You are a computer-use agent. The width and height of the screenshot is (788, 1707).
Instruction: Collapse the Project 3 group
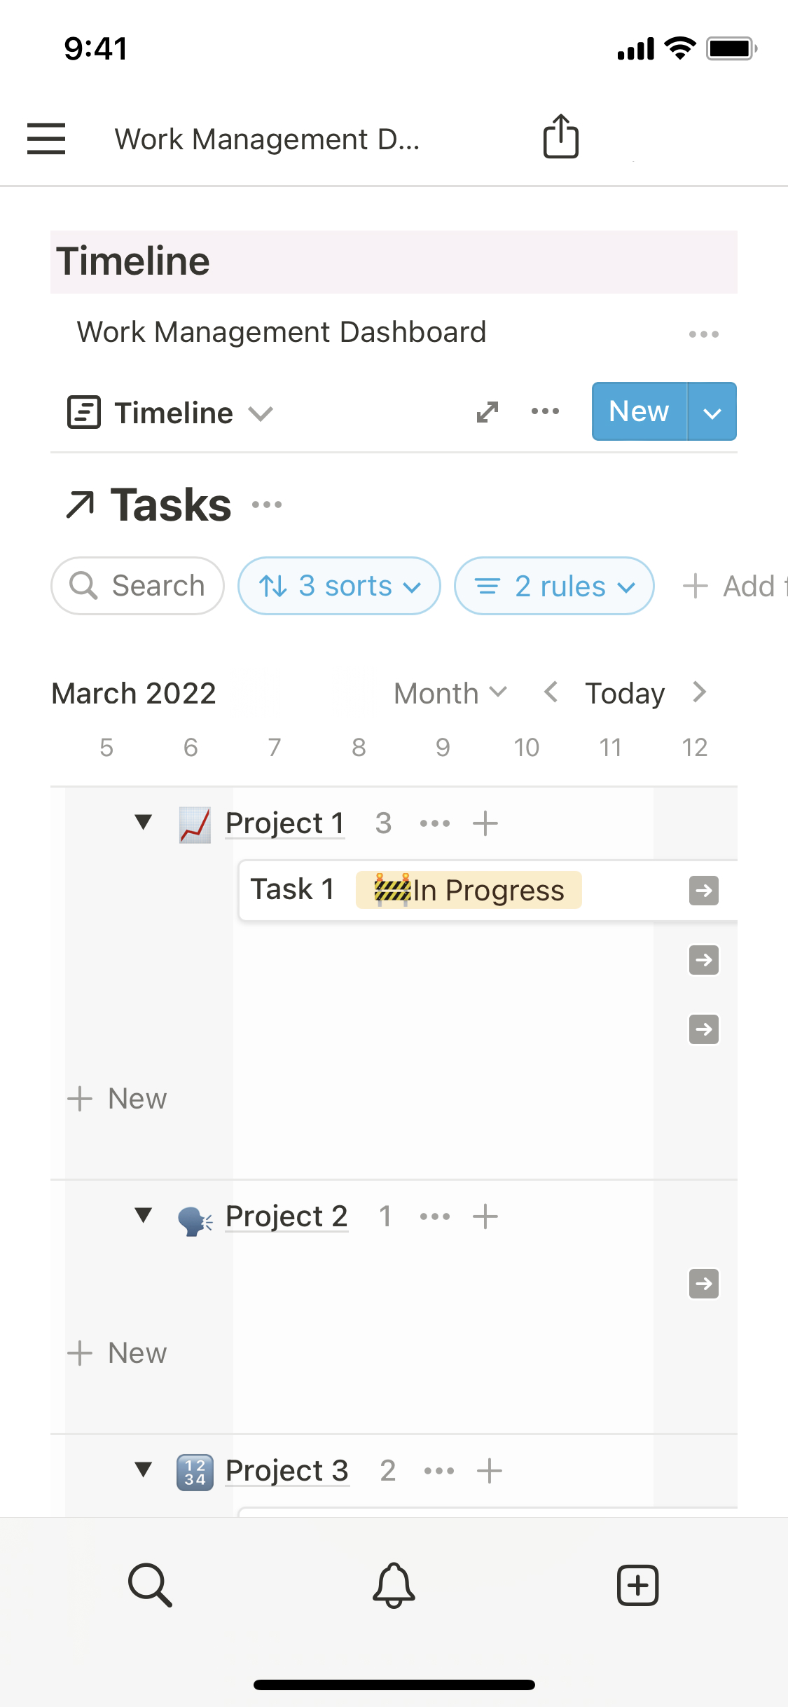(144, 1469)
